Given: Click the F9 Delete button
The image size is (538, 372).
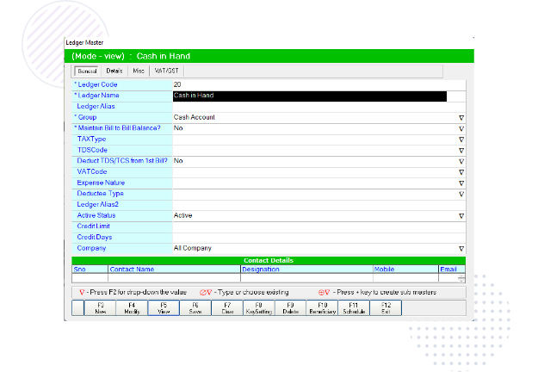Looking at the screenshot, I should click(290, 307).
